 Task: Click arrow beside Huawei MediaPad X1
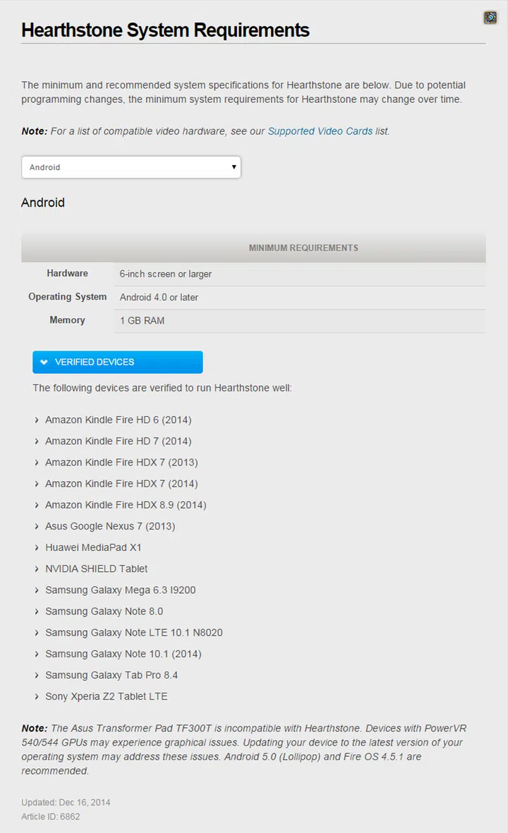[37, 548]
